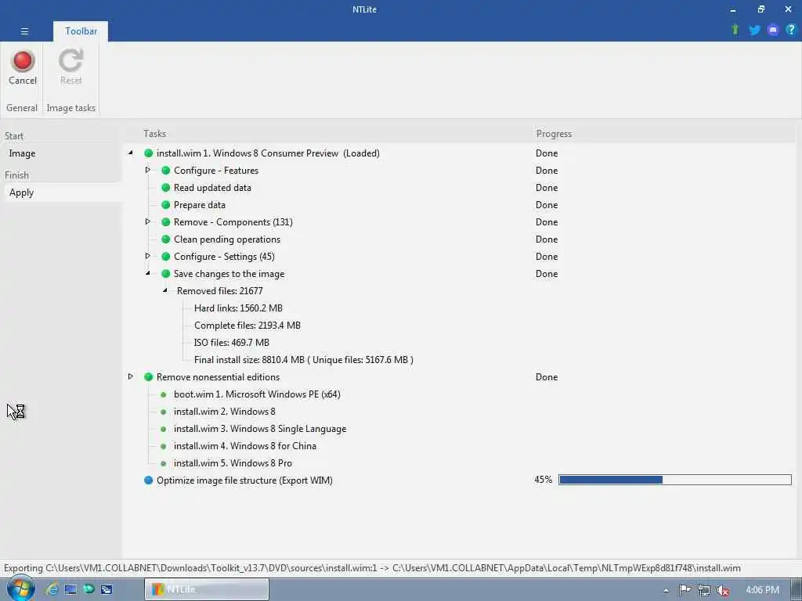Expand Remove nonessential editions task
Viewport: 802px width, 601px height.
131,376
